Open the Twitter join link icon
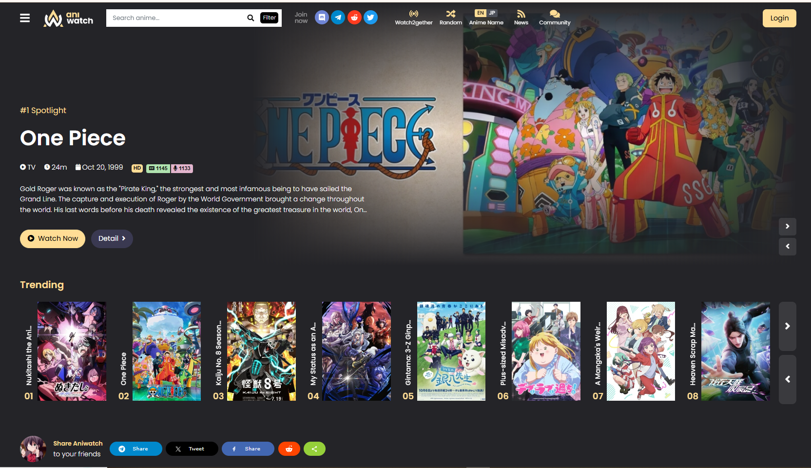The image size is (811, 468). [x=371, y=18]
